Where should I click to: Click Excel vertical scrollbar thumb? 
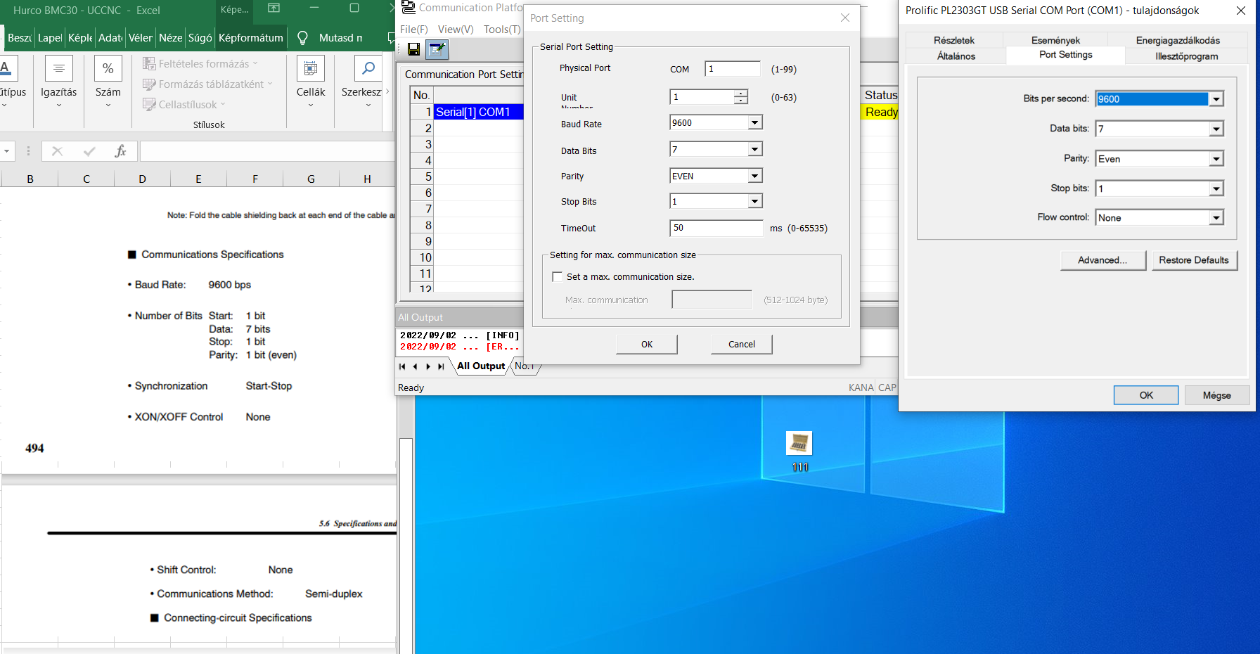[406, 545]
